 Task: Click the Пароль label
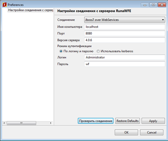(x=63, y=64)
